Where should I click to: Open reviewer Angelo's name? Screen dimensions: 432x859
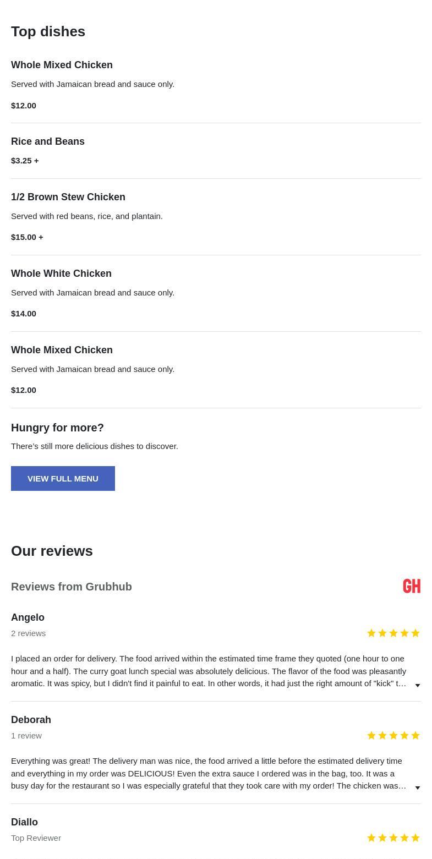pyautogui.click(x=28, y=617)
